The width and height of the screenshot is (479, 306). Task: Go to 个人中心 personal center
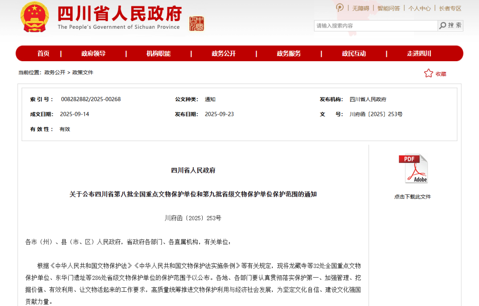tap(419, 8)
